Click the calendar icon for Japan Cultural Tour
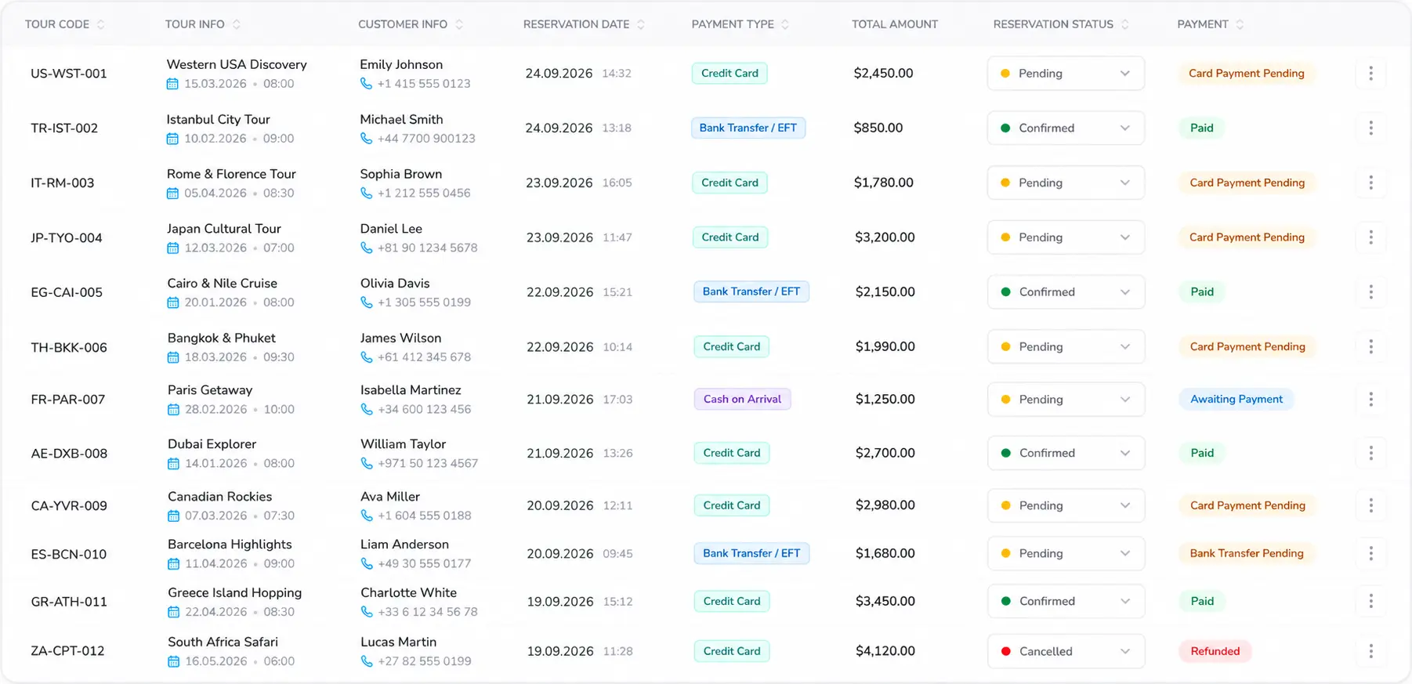The width and height of the screenshot is (1412, 684). point(173,248)
